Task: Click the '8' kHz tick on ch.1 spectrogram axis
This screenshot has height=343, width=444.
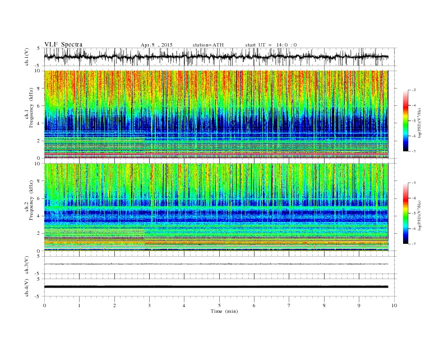Action: coord(39,89)
